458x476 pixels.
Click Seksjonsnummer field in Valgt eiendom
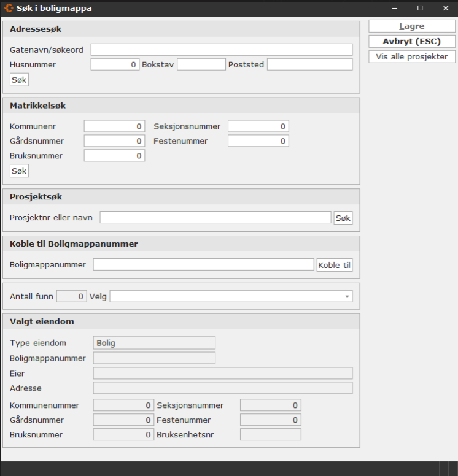click(x=271, y=405)
